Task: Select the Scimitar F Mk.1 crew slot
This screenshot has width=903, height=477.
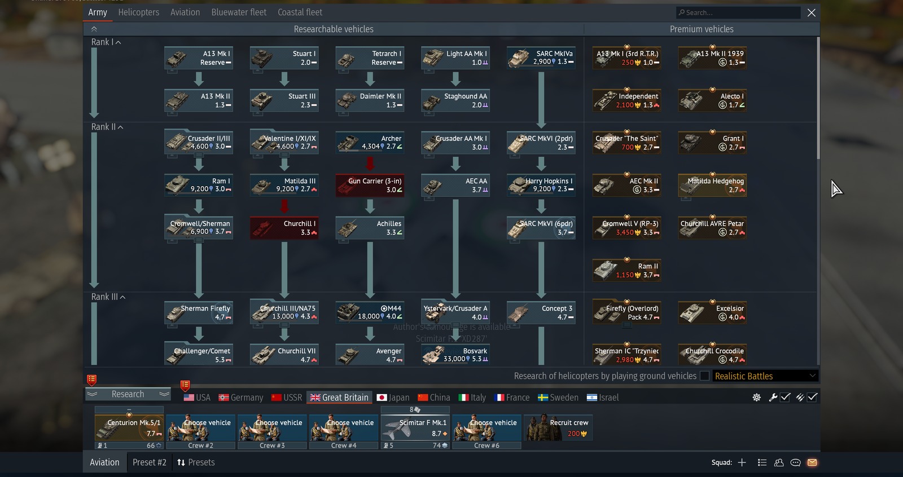Action: tap(415, 428)
